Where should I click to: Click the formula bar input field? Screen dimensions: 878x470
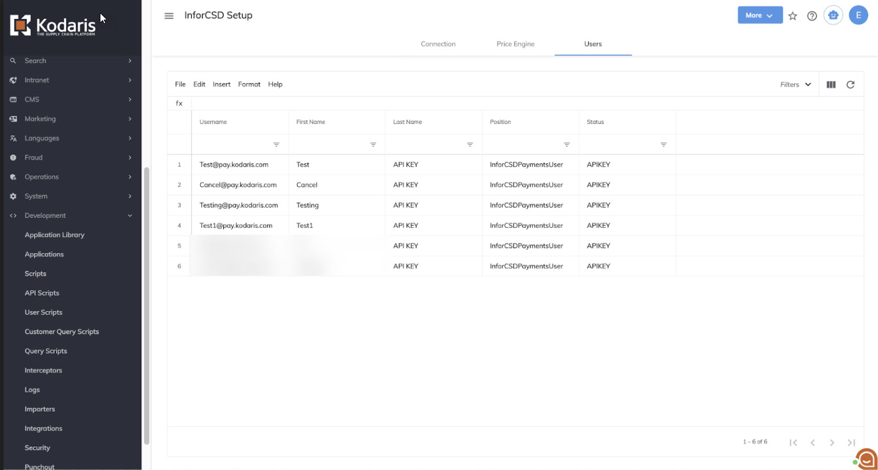tap(527, 103)
